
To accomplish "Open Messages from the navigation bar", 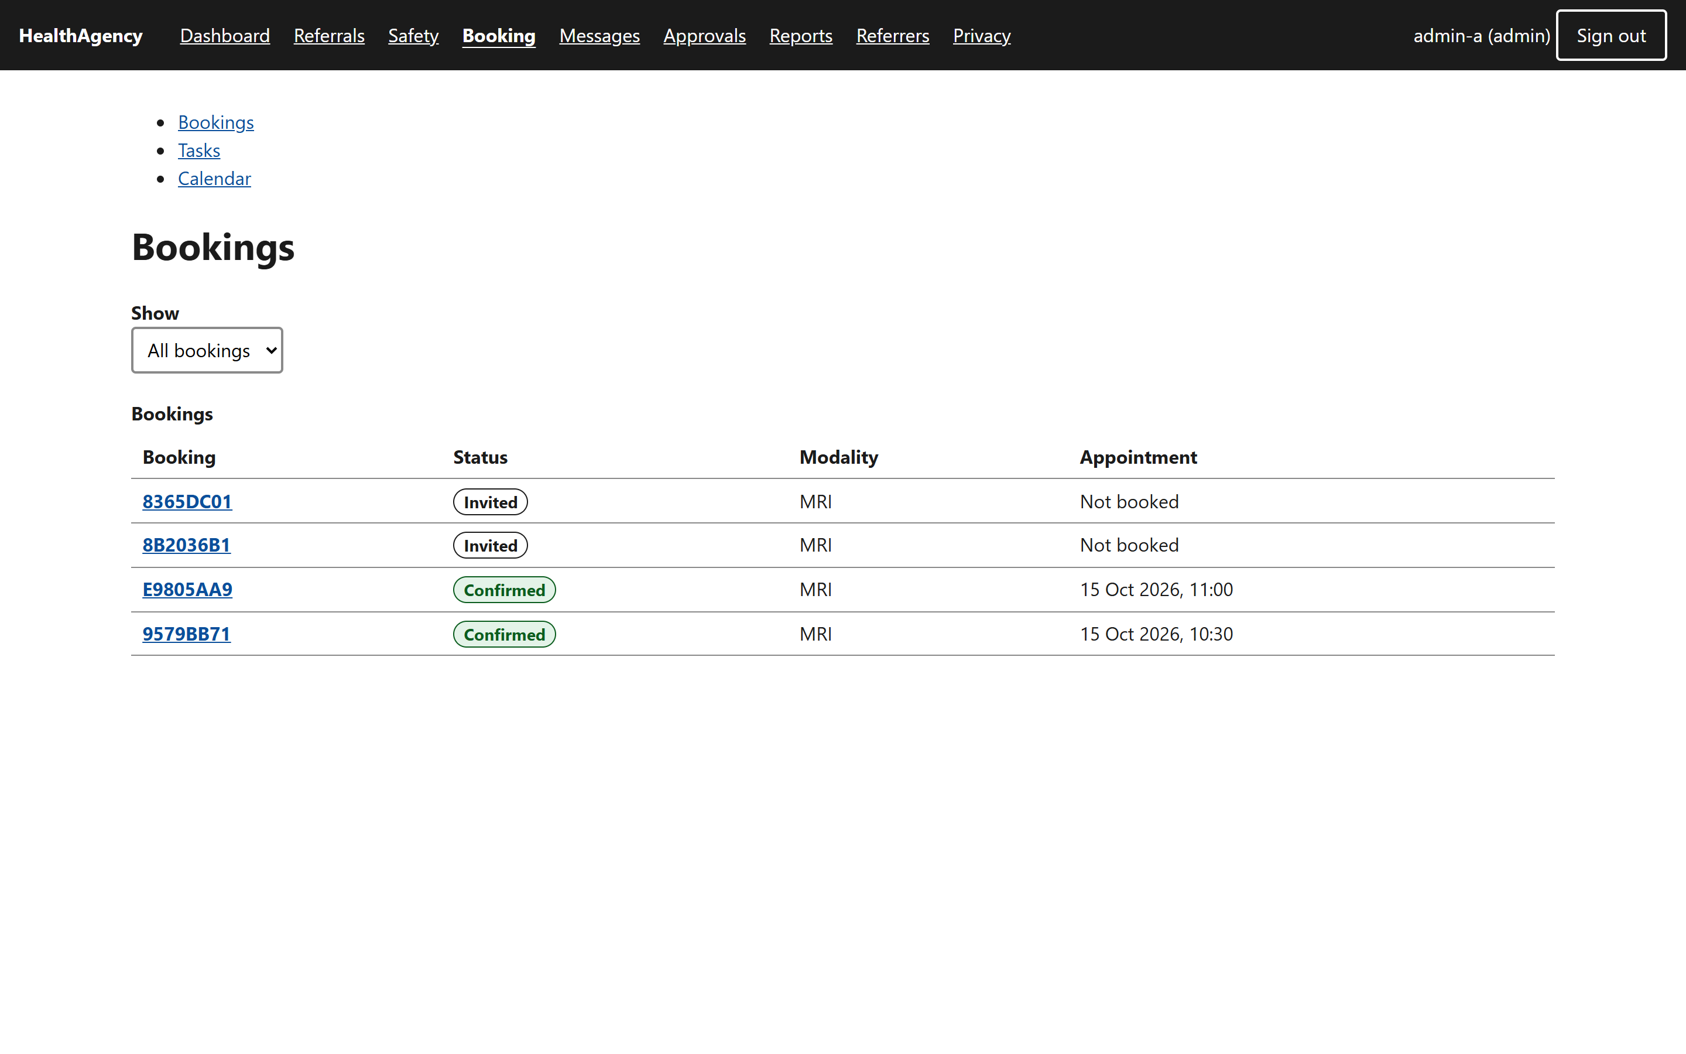I will click(x=599, y=36).
